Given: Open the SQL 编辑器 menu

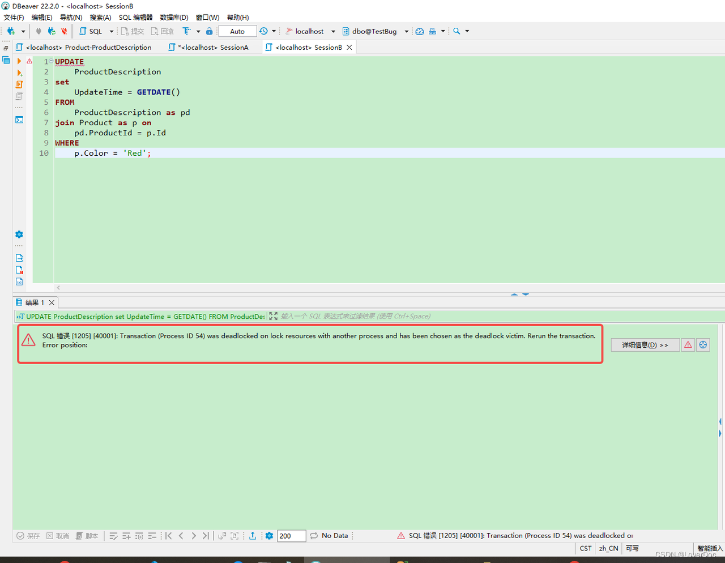Looking at the screenshot, I should click(135, 18).
